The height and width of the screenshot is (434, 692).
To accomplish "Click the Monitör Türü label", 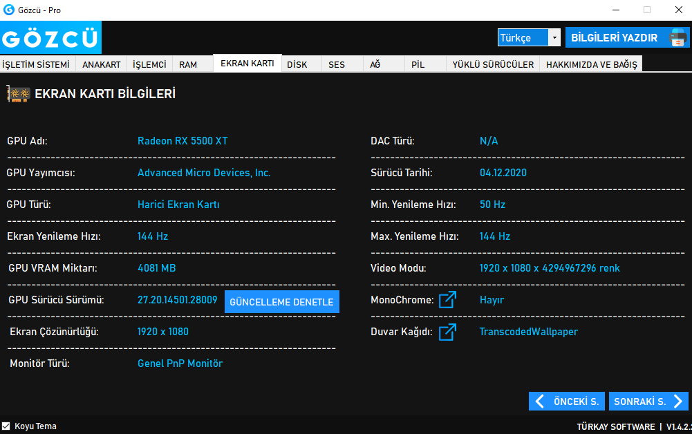I will pyautogui.click(x=39, y=363).
